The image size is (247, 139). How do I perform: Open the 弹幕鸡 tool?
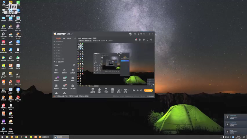click(73, 79)
